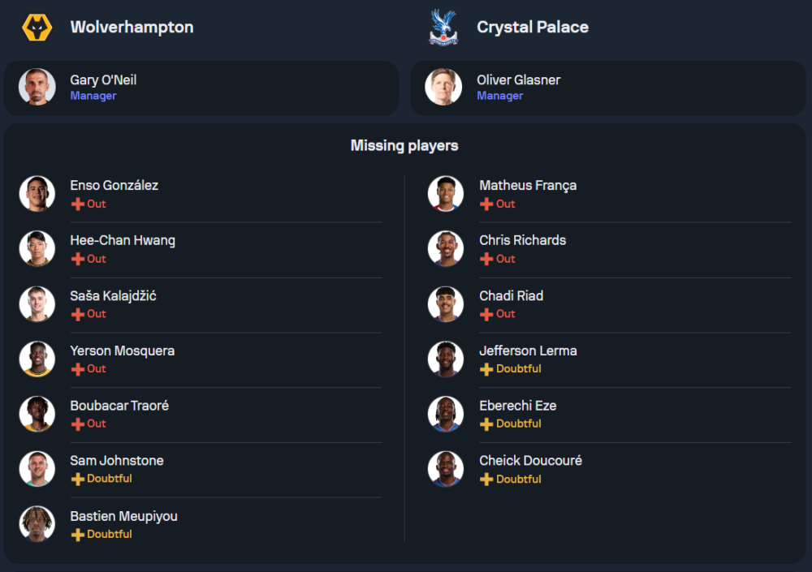
Task: Click the Chadi Riad player name
Action: pyautogui.click(x=511, y=295)
